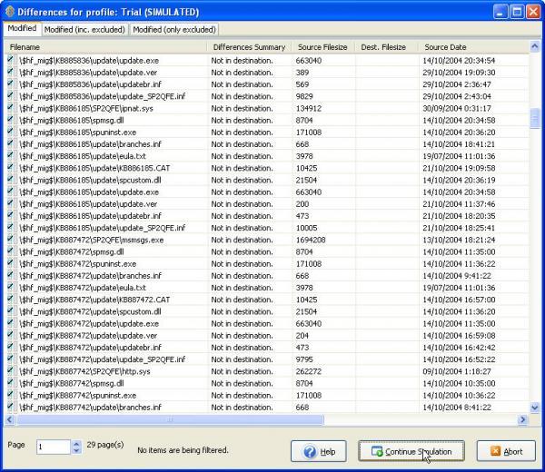545x472 pixels.
Task: Select the KB886185\update\branches.inf filename
Action: tap(90, 144)
